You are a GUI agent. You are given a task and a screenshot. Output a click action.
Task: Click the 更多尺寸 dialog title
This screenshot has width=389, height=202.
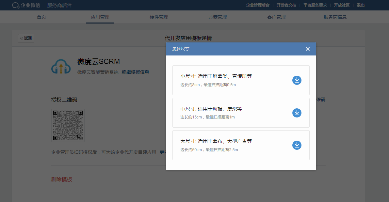pyautogui.click(x=181, y=49)
